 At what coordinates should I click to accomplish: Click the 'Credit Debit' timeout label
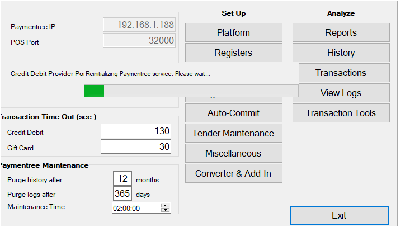point(25,133)
